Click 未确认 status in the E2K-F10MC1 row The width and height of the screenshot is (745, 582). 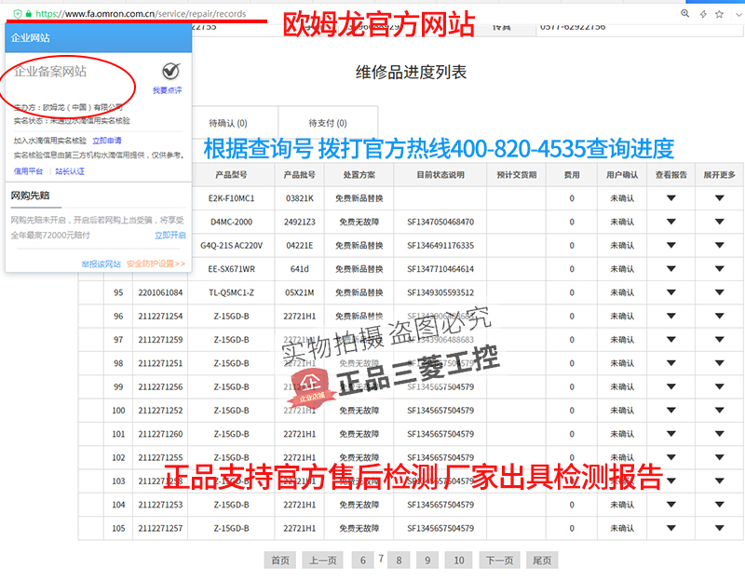coord(622,198)
